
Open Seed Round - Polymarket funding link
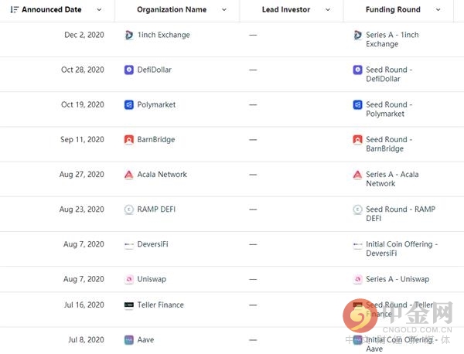[x=389, y=109]
